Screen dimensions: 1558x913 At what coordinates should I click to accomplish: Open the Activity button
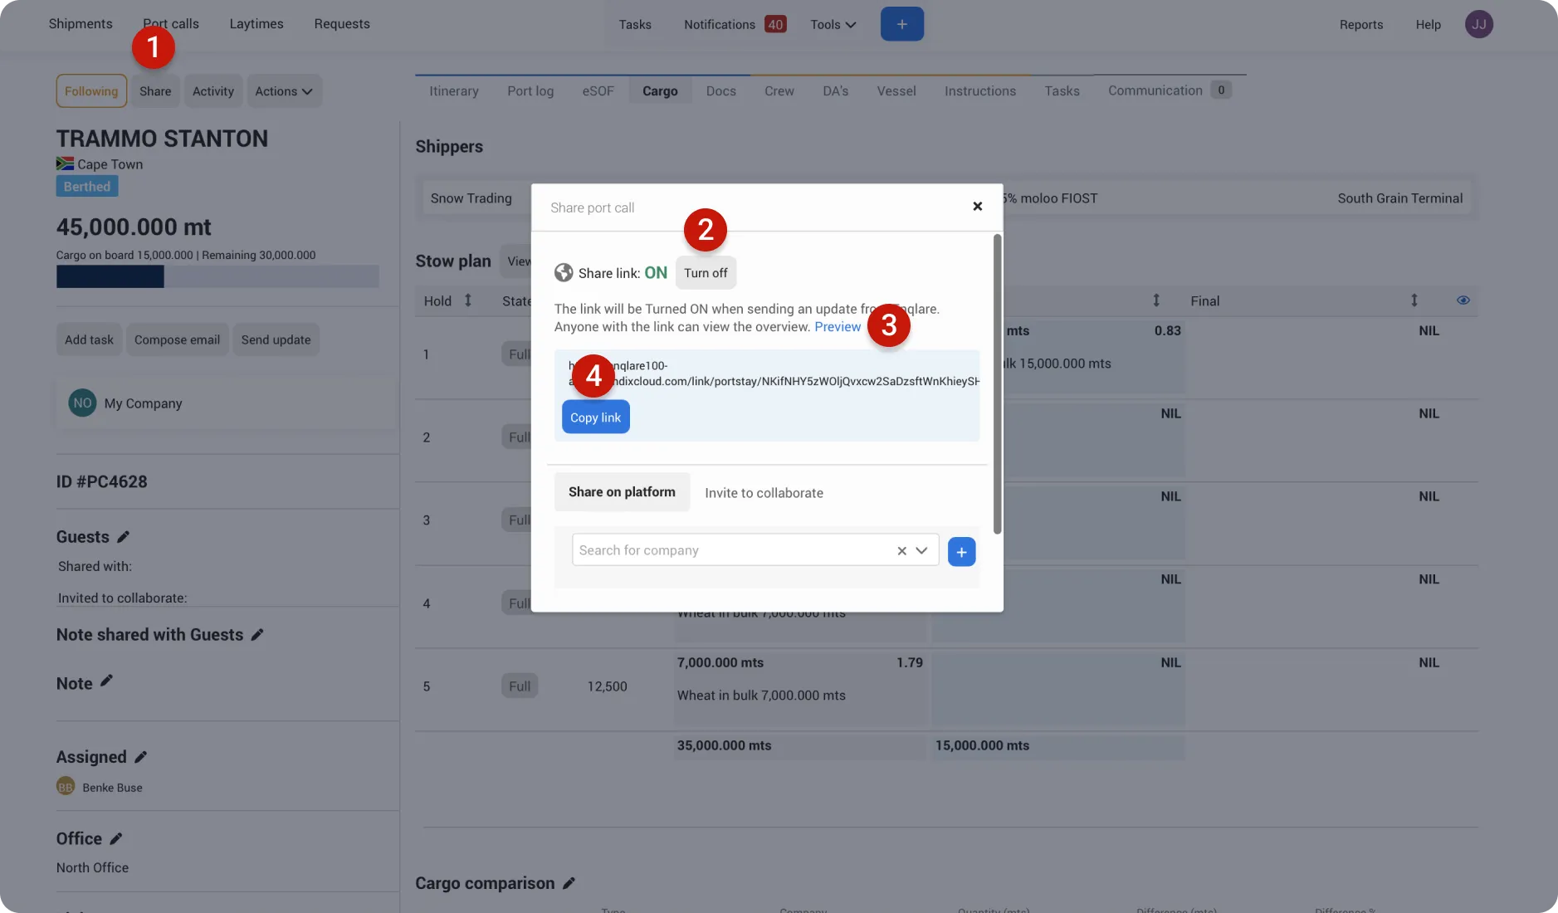point(213,91)
